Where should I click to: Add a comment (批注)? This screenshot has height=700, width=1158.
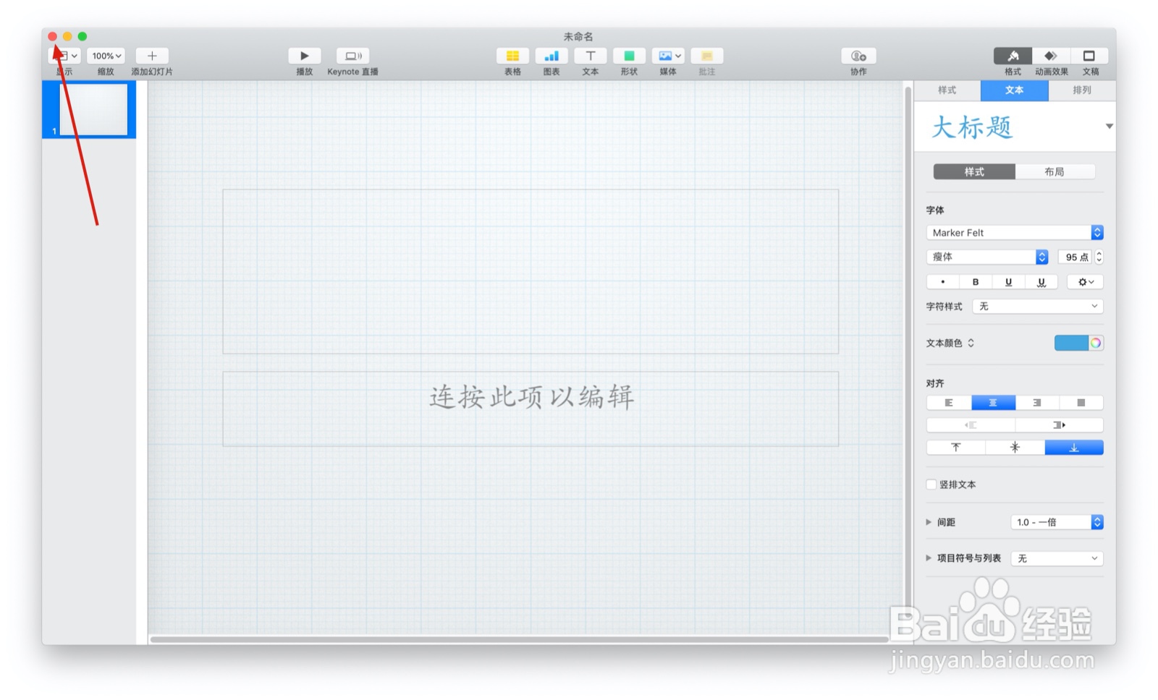(707, 56)
